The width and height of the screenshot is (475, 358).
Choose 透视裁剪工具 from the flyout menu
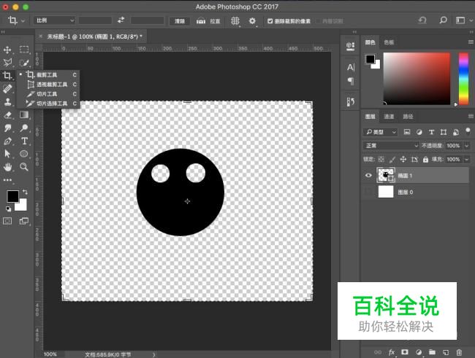coord(51,85)
